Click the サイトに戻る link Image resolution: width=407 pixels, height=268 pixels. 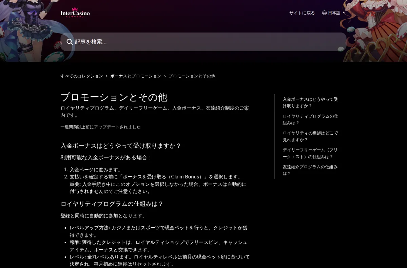click(302, 13)
